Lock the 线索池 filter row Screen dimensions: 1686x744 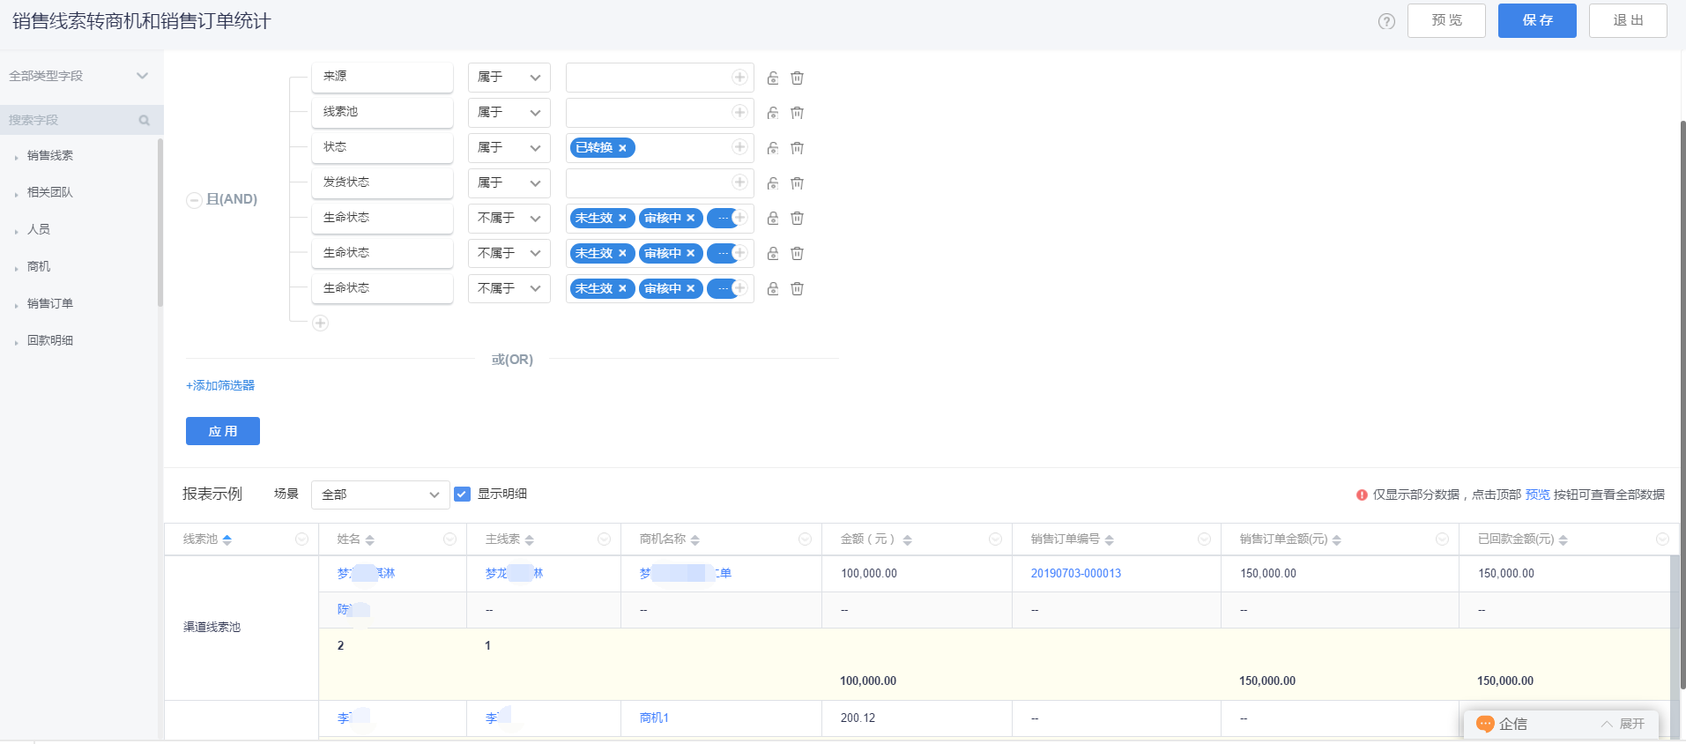point(773,113)
